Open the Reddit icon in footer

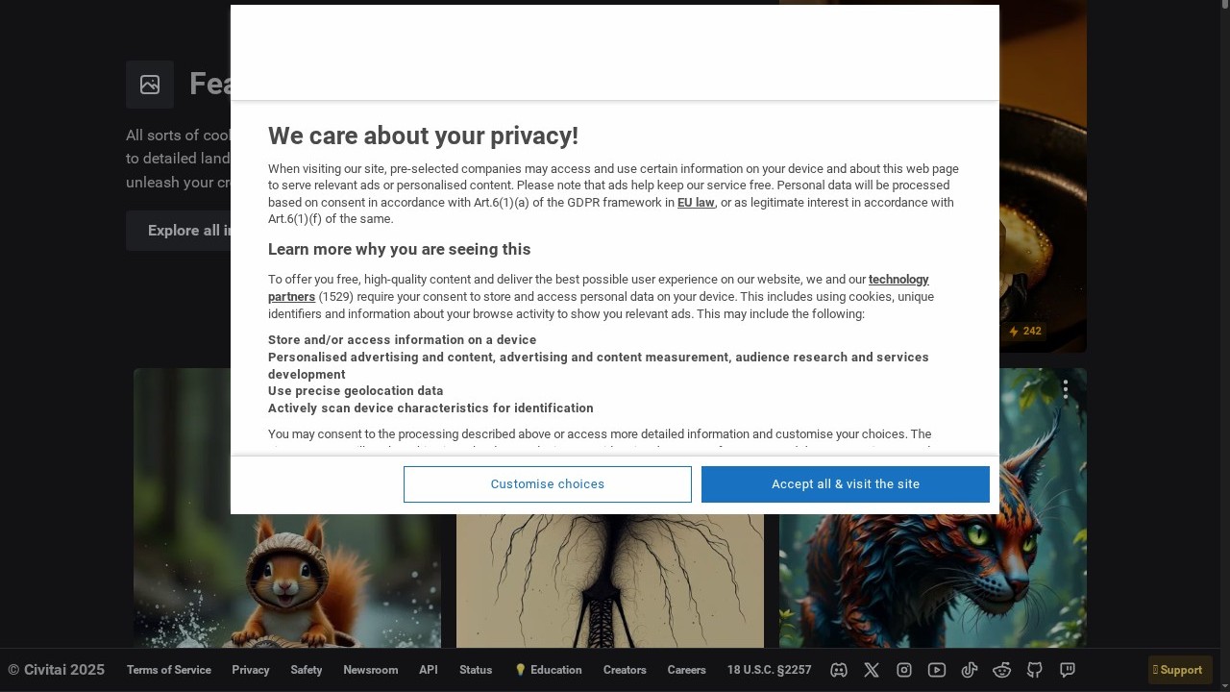(x=1002, y=670)
